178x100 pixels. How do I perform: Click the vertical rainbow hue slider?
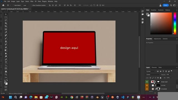(x=175, y=23)
